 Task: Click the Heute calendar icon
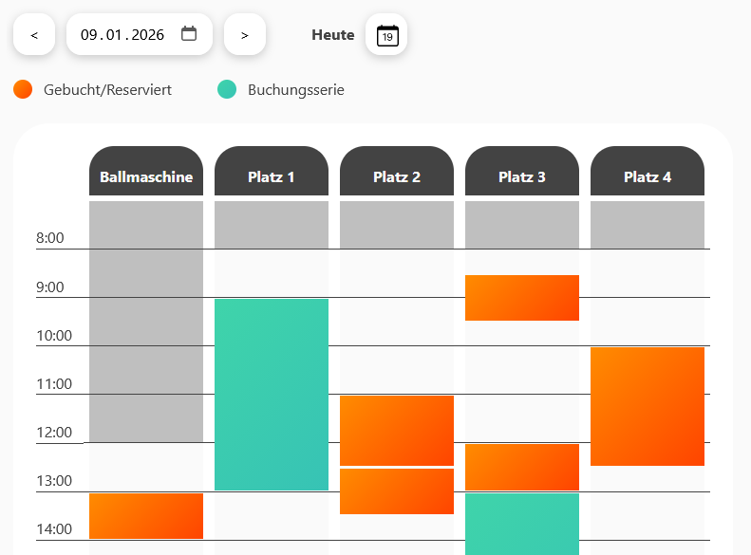tap(386, 35)
